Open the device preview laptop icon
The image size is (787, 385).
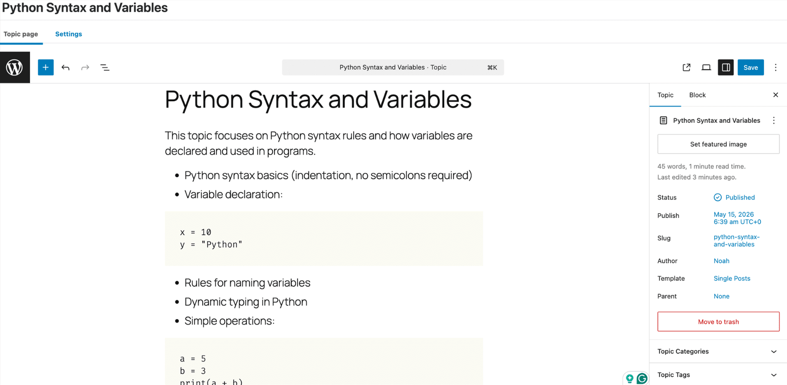(x=706, y=67)
